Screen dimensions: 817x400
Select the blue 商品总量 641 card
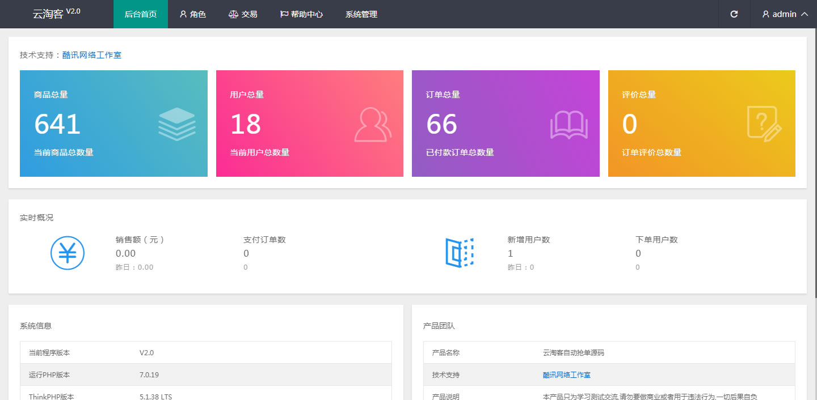(x=113, y=124)
